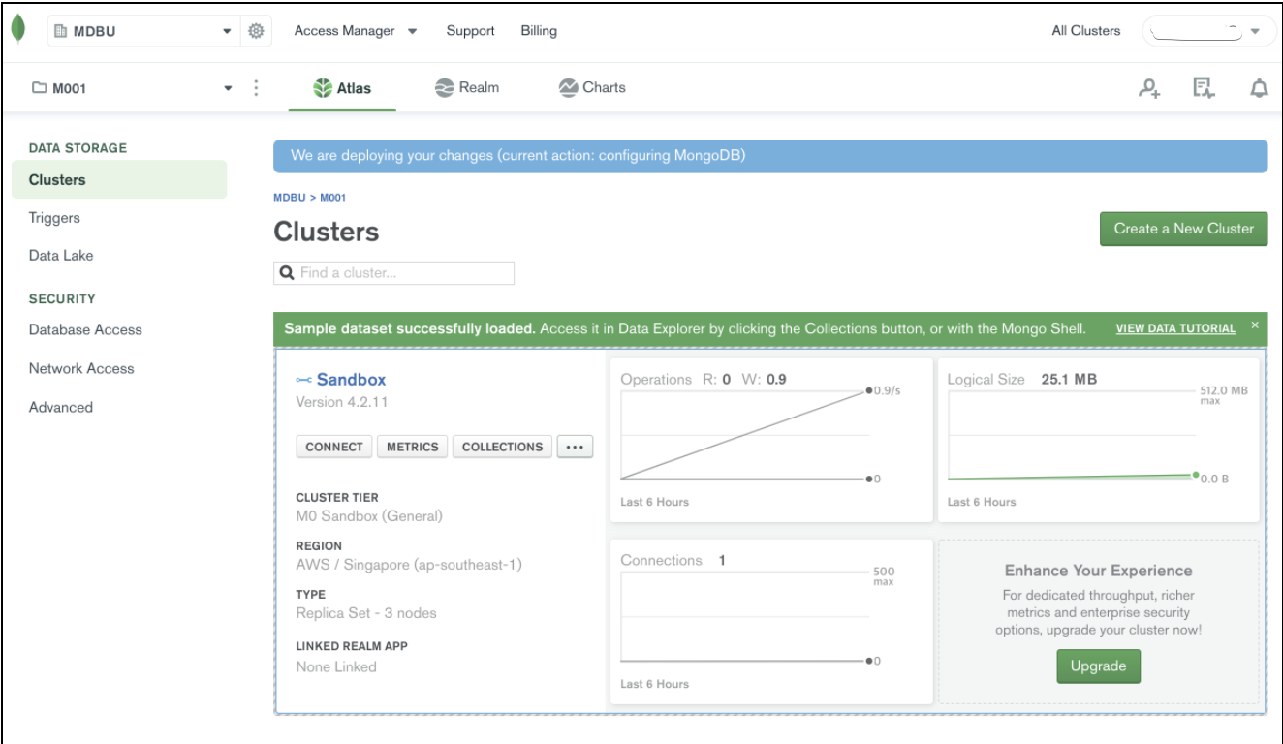The width and height of the screenshot is (1283, 744).
Task: Click the deploying changes status banner
Action: coord(770,156)
